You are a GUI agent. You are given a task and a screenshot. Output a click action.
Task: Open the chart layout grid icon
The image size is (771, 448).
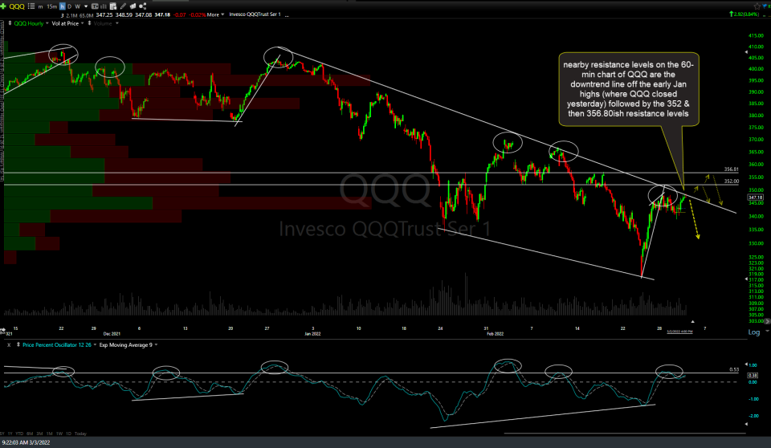click(x=113, y=6)
